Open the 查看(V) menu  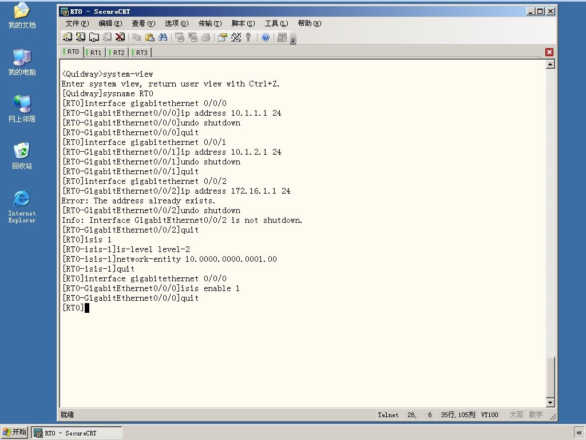click(144, 23)
